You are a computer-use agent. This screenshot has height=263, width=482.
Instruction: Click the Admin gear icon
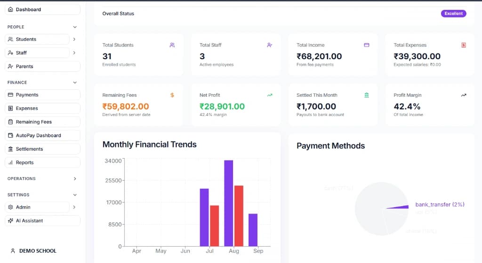[10, 207]
